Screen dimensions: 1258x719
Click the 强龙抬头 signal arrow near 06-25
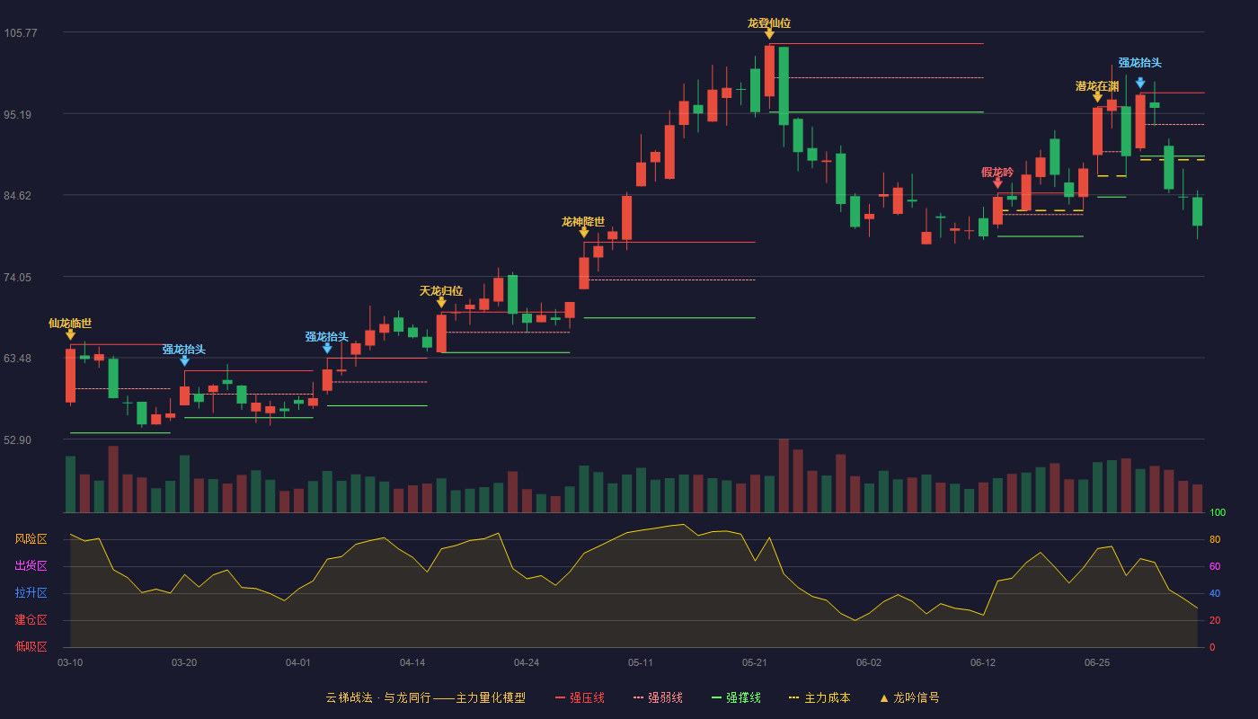[x=1140, y=84]
